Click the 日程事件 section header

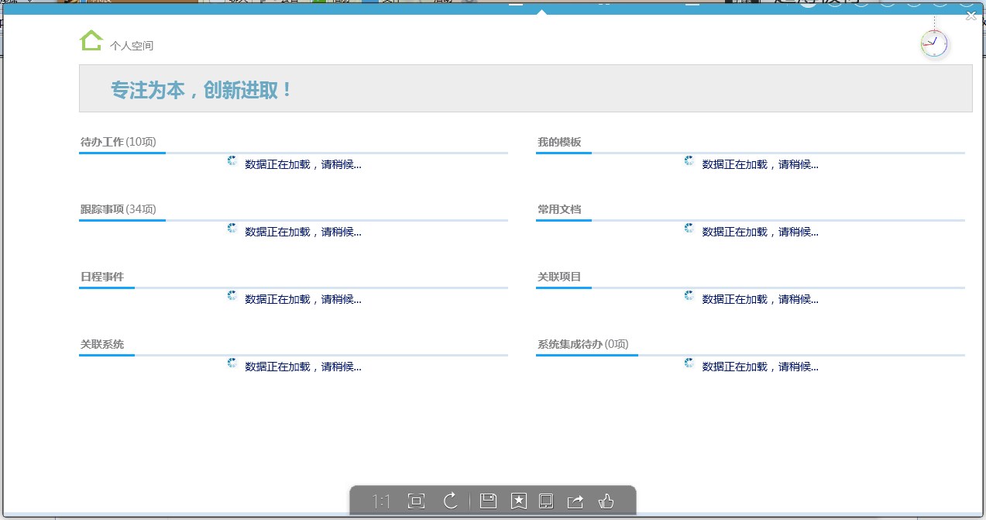click(x=102, y=277)
